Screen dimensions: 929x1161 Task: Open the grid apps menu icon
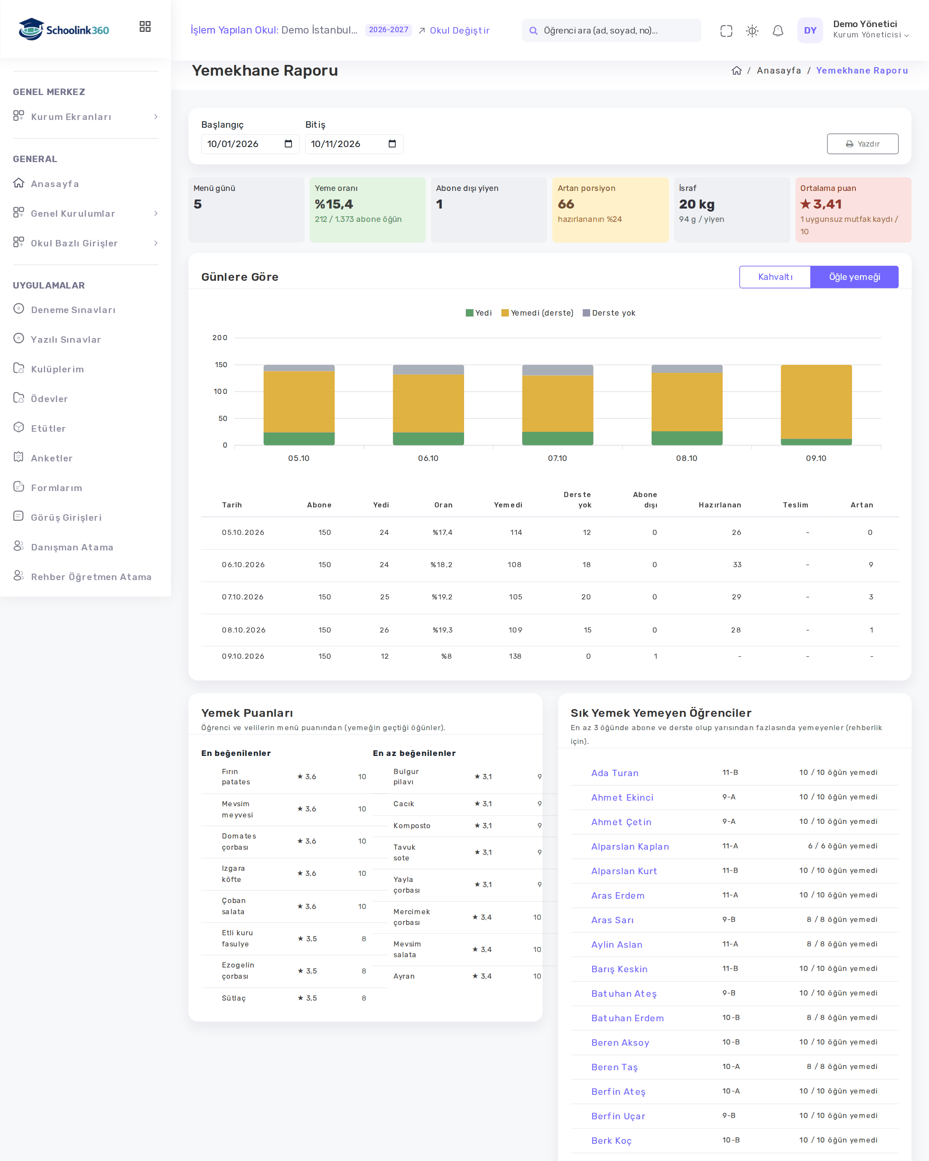click(x=145, y=26)
